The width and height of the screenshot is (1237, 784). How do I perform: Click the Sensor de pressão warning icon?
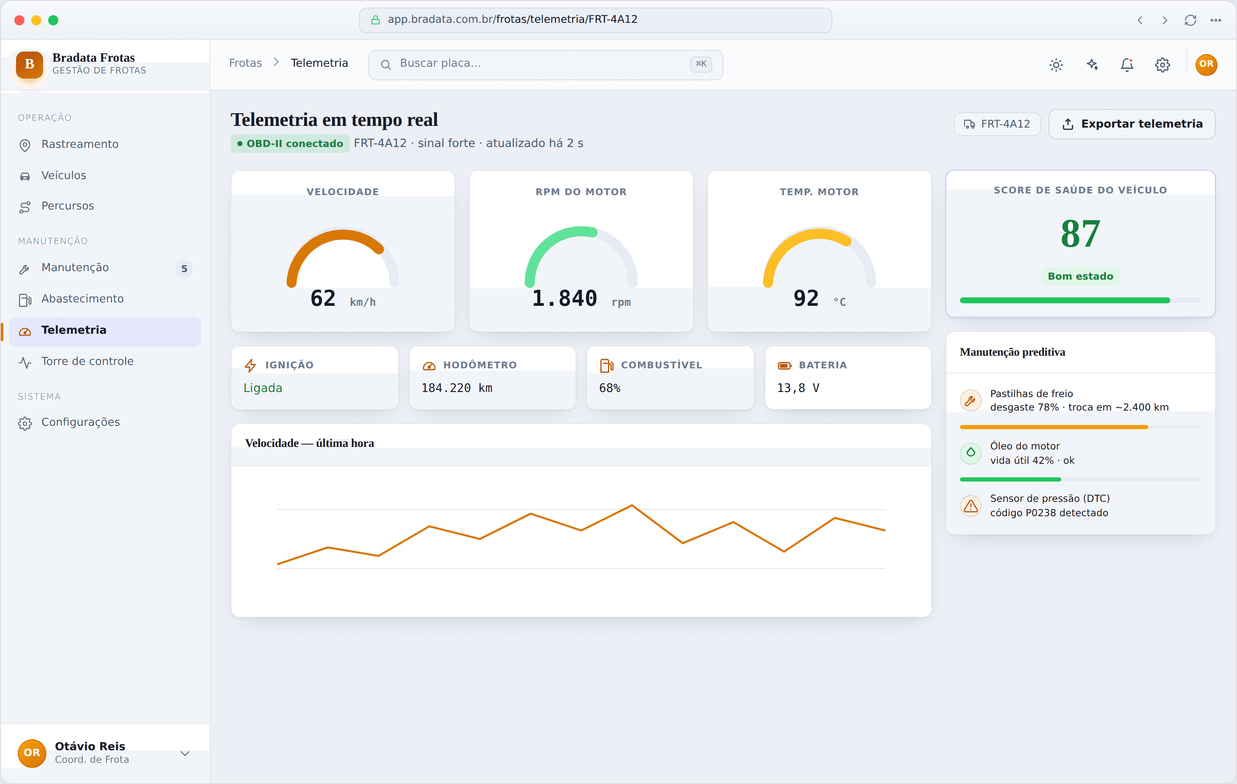coord(970,506)
